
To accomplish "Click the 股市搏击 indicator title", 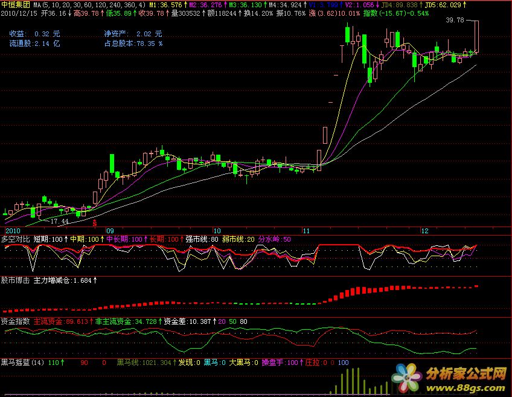I will coord(15,280).
